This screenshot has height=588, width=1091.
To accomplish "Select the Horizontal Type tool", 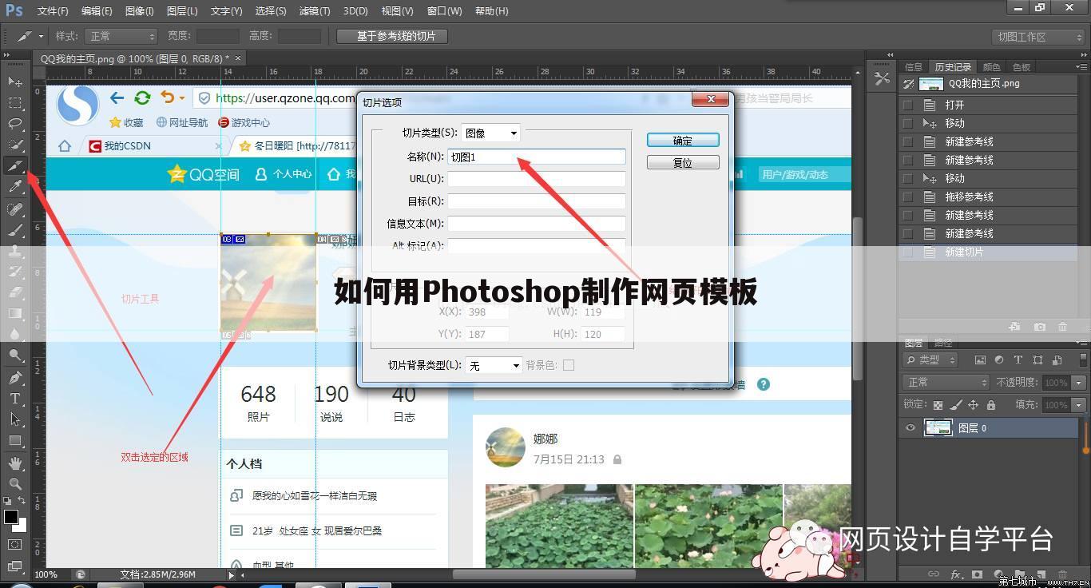I will point(15,398).
